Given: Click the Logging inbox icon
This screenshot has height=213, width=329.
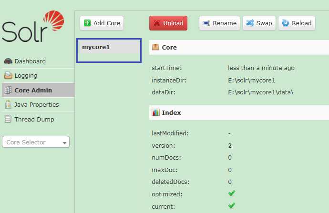Looking at the screenshot, I should point(8,75).
